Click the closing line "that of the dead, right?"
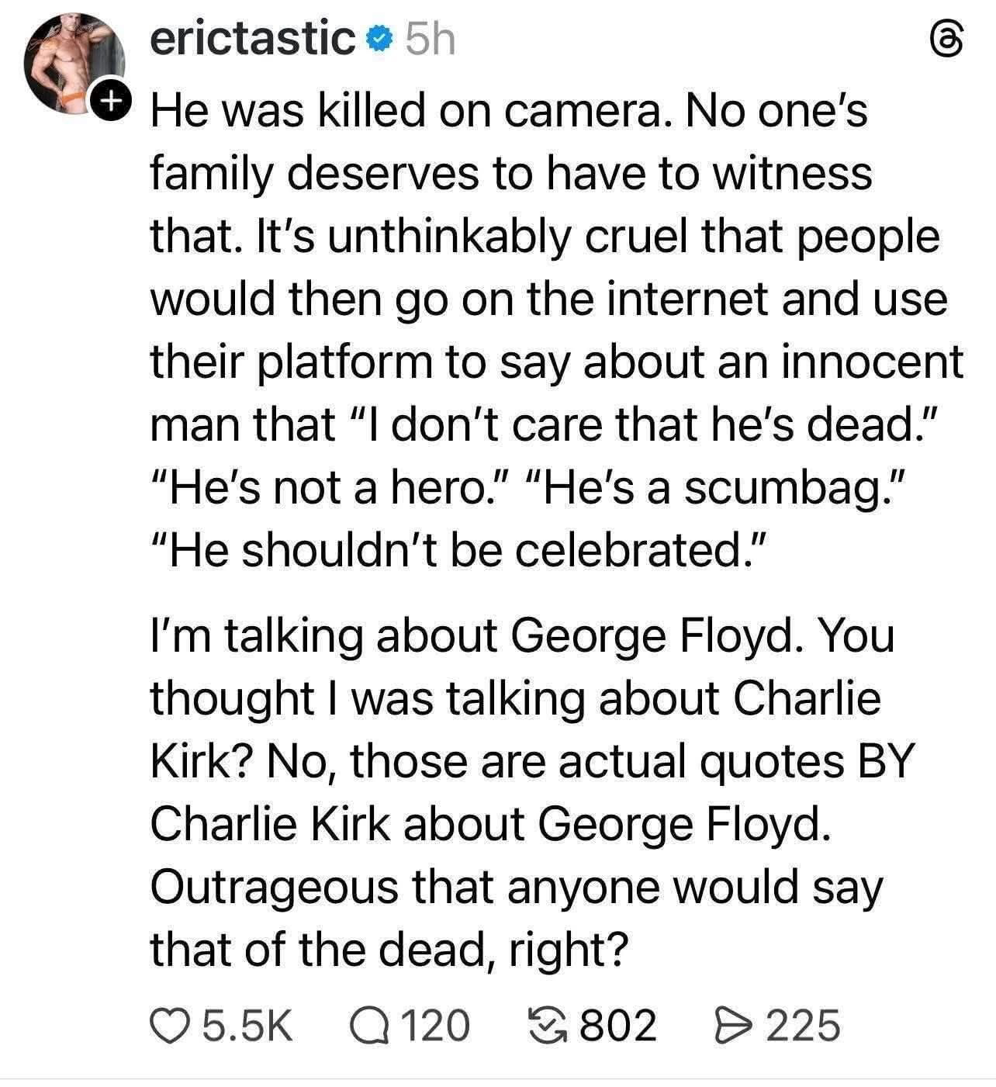The width and height of the screenshot is (996, 1087). coord(387,950)
